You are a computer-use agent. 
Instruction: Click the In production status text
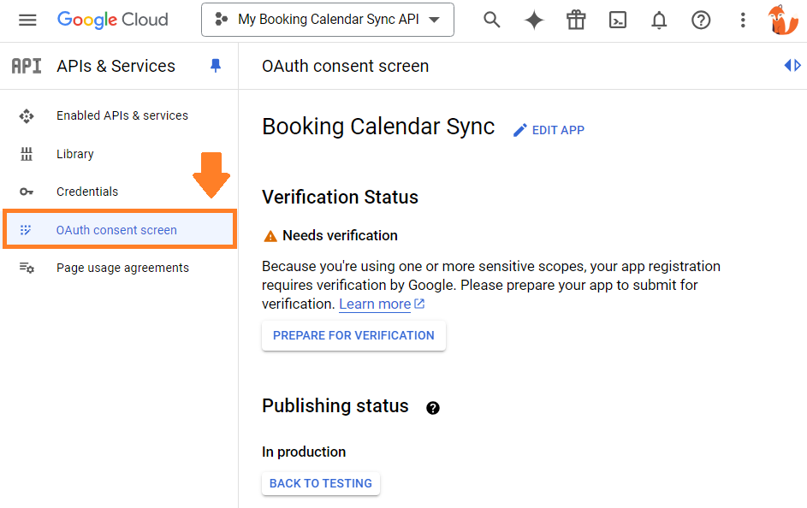[x=304, y=452]
